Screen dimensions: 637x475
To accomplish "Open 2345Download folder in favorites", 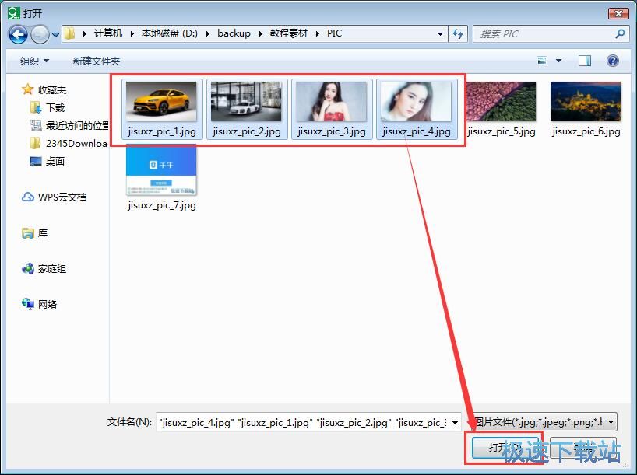I will [77, 143].
